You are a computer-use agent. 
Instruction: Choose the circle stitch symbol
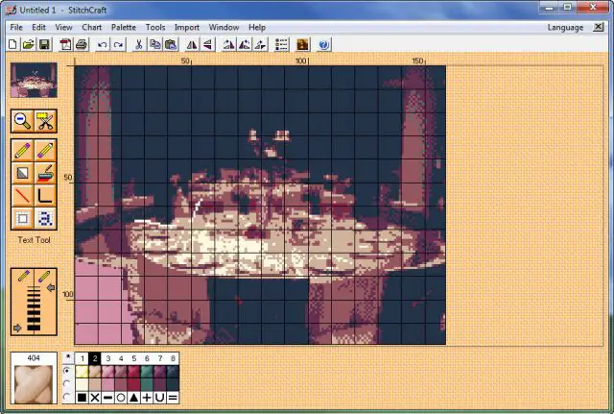121,398
